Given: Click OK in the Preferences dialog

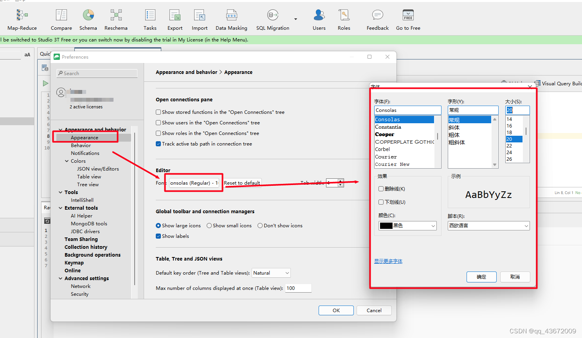Looking at the screenshot, I should point(336,310).
